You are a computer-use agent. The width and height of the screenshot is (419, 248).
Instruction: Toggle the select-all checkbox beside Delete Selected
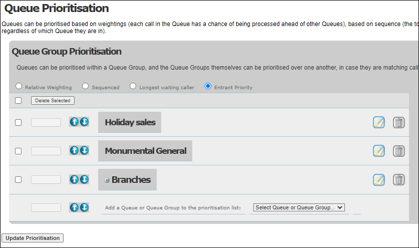tap(18, 101)
